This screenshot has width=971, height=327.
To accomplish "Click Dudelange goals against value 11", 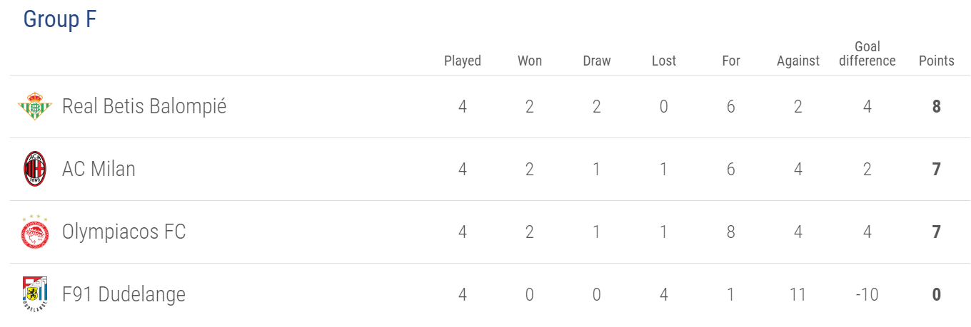I will click(x=798, y=295).
